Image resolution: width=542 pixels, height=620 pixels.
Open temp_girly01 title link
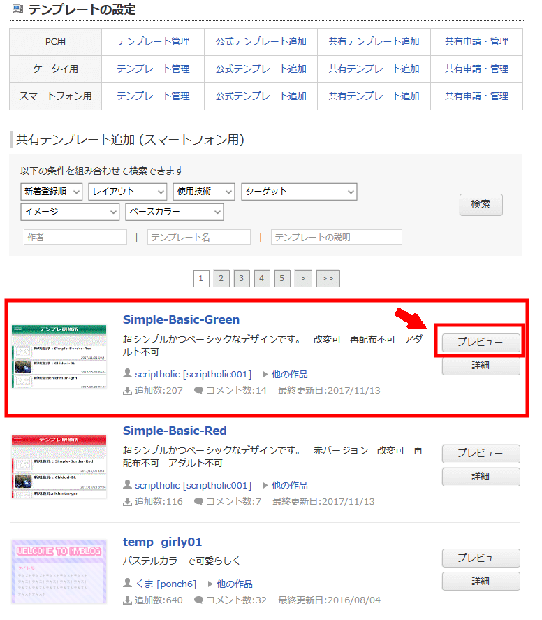162,542
